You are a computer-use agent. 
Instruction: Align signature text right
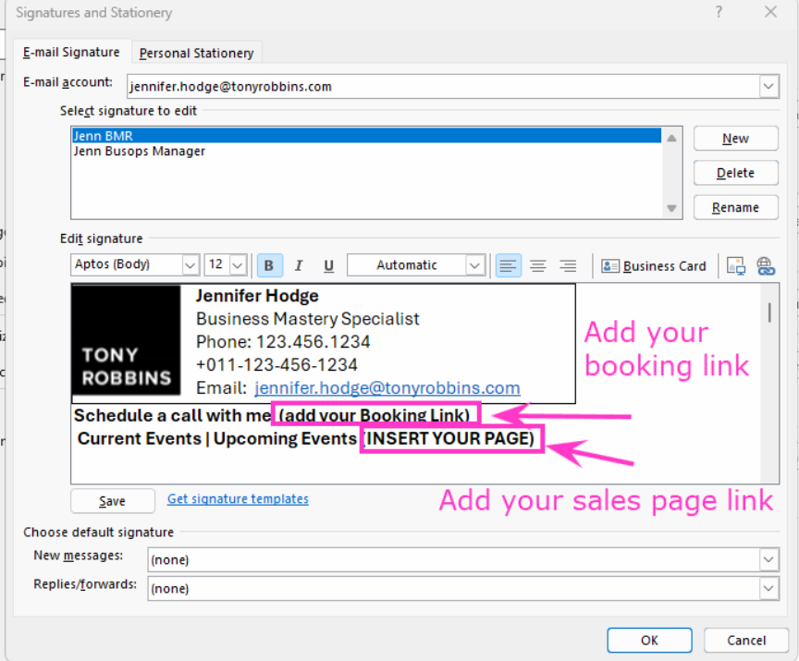coord(568,265)
